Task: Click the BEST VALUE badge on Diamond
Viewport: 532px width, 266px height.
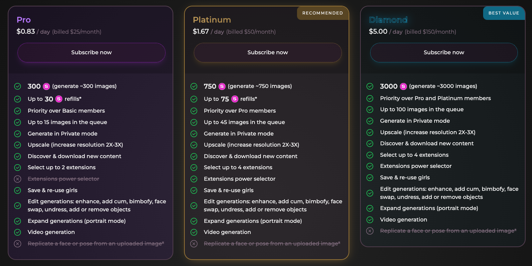Action: coord(503,13)
